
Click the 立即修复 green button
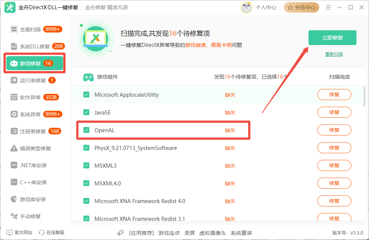[332, 38]
